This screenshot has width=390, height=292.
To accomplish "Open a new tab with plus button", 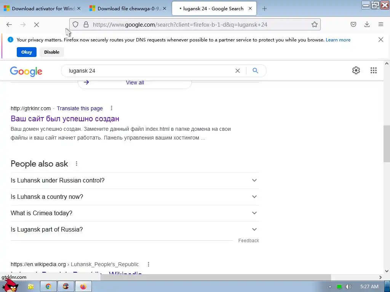I will (x=264, y=9).
